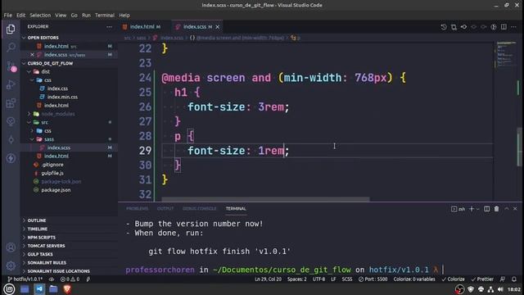The image size is (524, 295).
Task: Close the index.scss editor tab
Action: click(x=218, y=27)
